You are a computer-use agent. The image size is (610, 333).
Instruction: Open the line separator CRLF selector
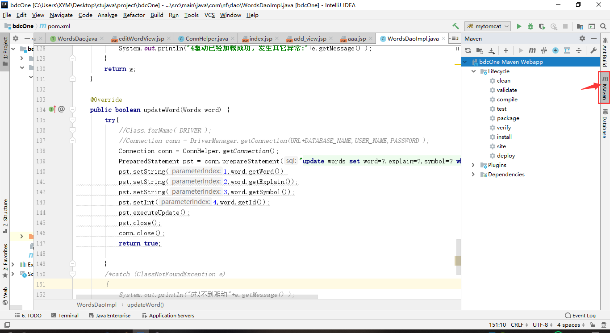(519, 325)
